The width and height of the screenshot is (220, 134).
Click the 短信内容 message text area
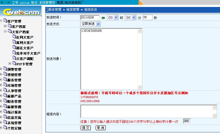click(146, 111)
